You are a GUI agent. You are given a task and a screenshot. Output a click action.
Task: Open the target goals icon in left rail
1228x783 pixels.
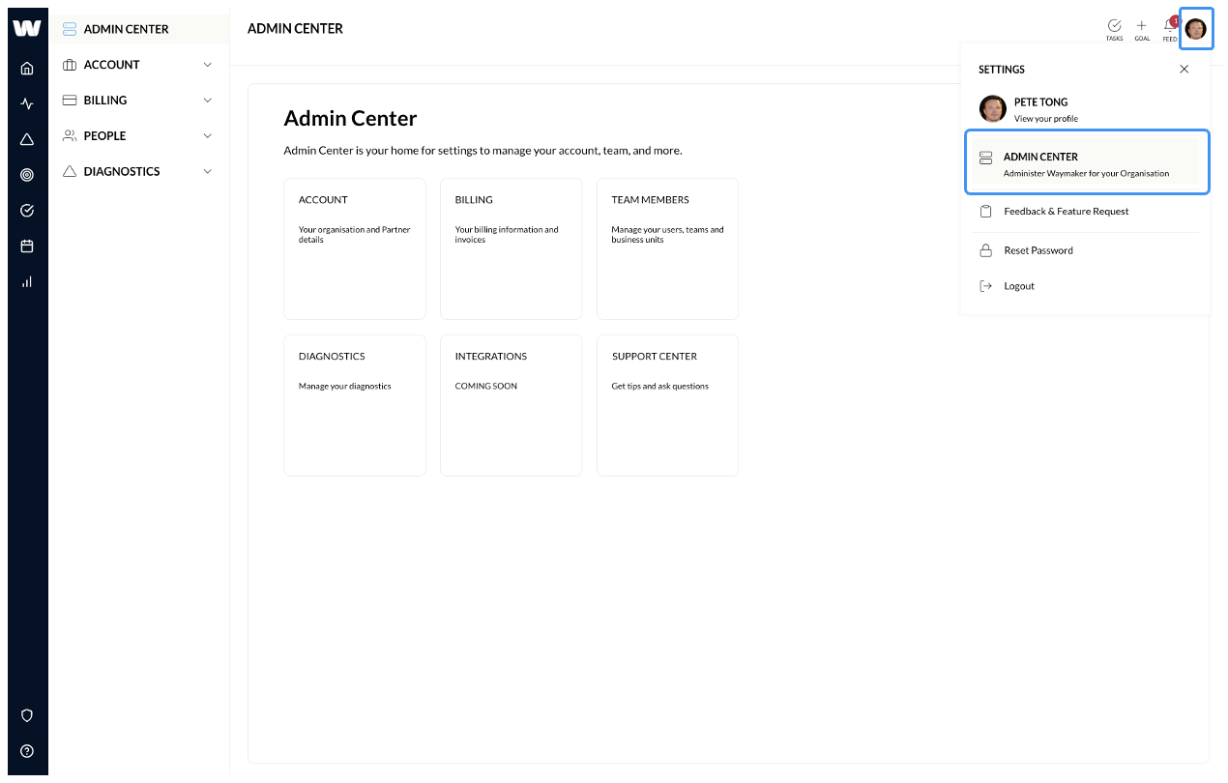click(x=27, y=175)
